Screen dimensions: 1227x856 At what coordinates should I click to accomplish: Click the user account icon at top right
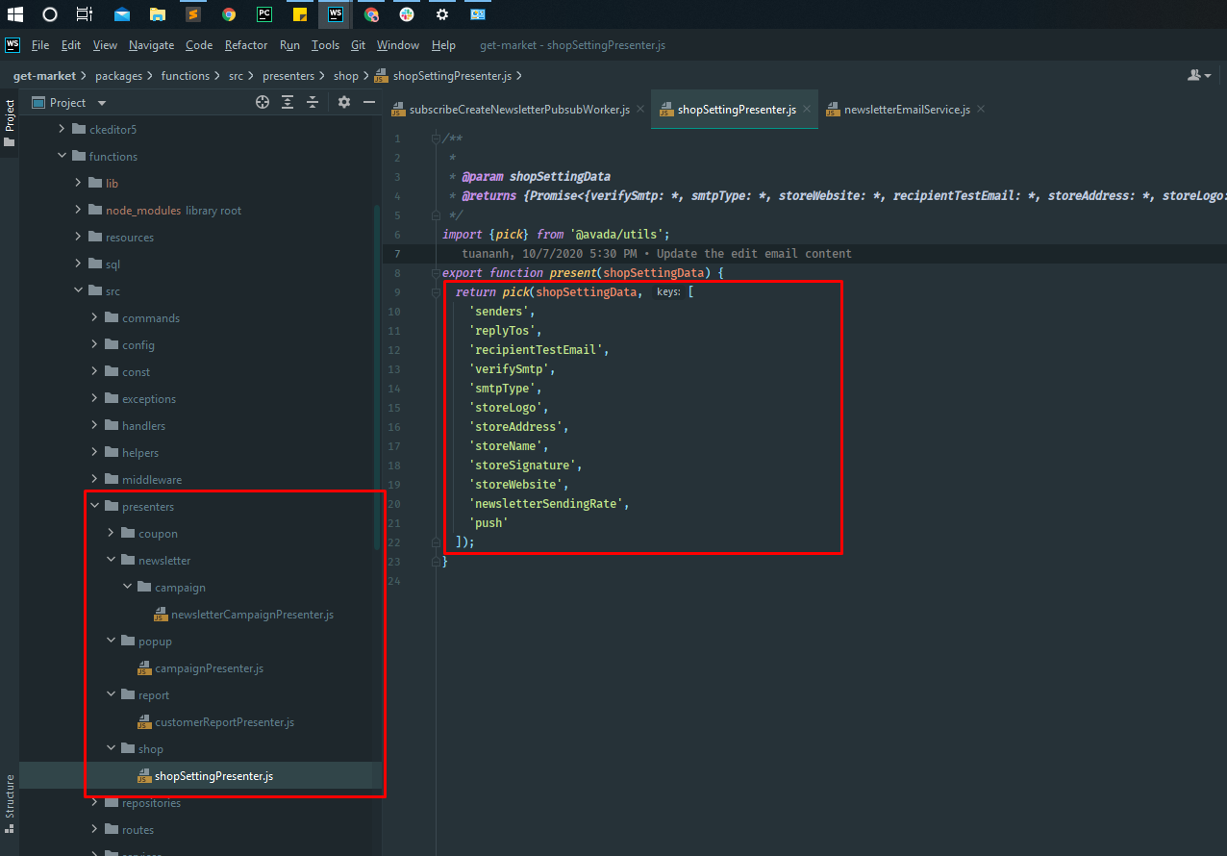(x=1195, y=75)
